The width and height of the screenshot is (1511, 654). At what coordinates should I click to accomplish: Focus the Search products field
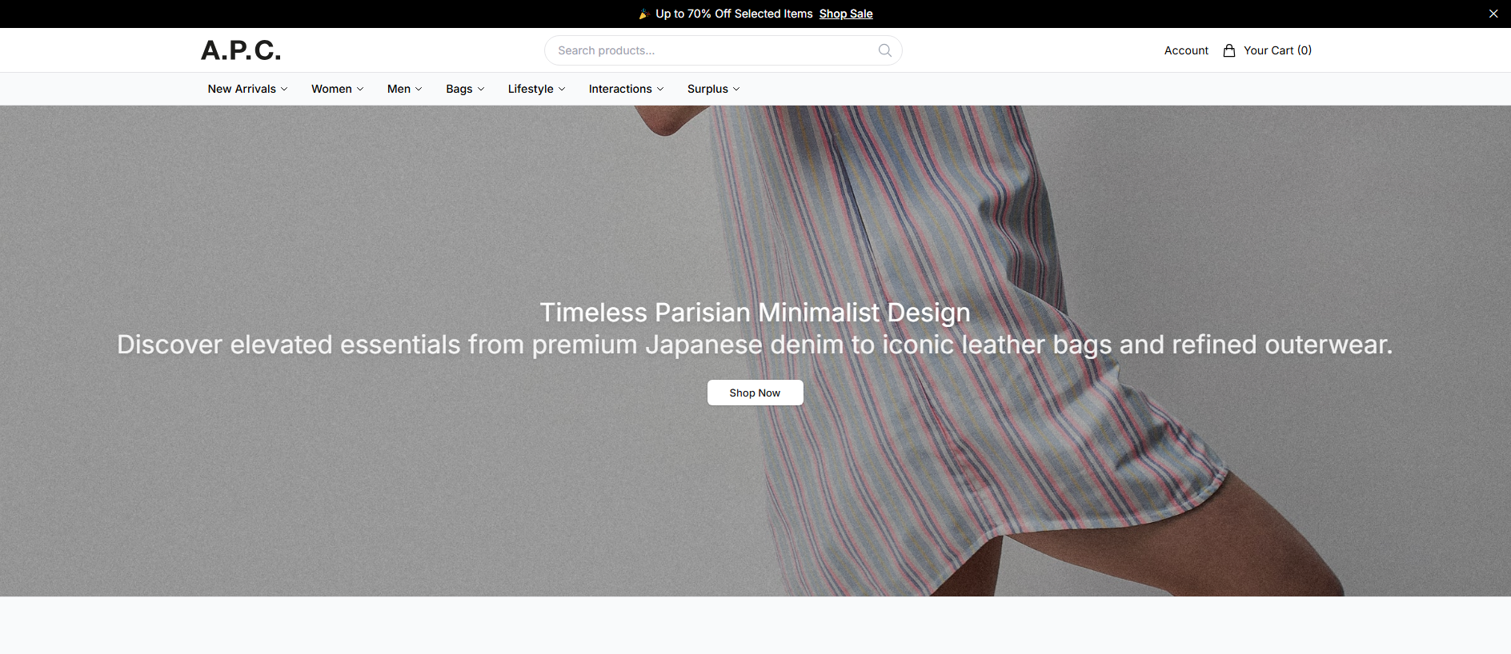[723, 50]
